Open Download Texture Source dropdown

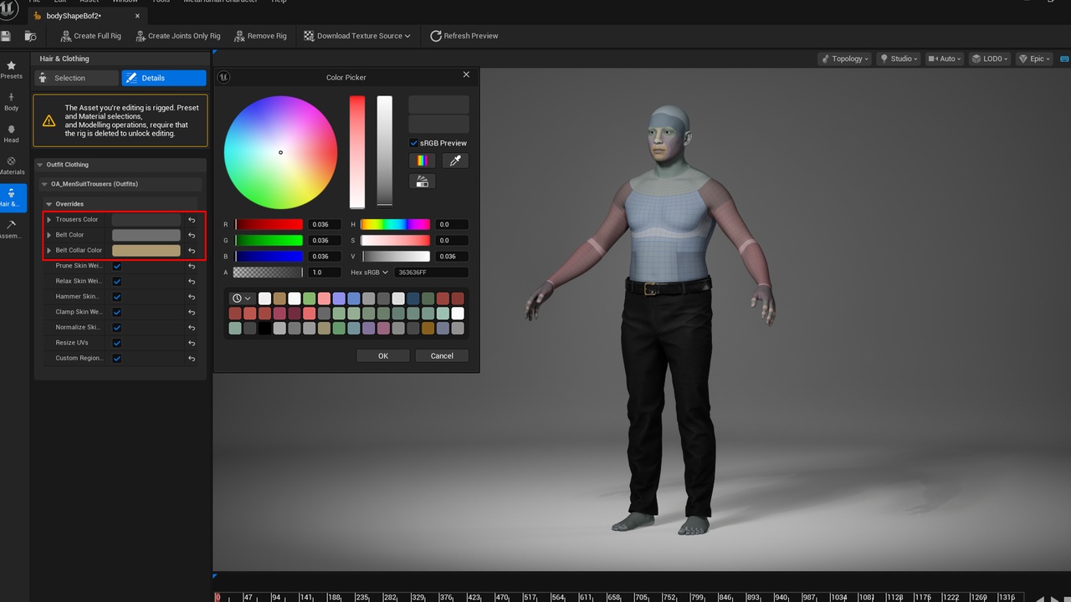tap(357, 36)
